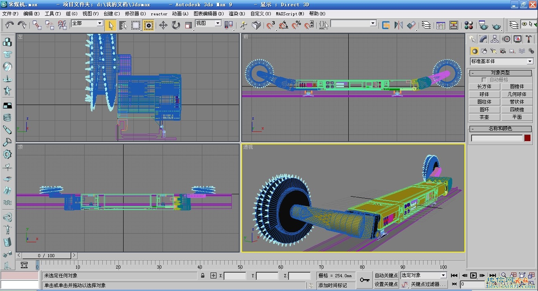Switch to the Modify panel tab
The image size is (538, 291).
[483, 39]
